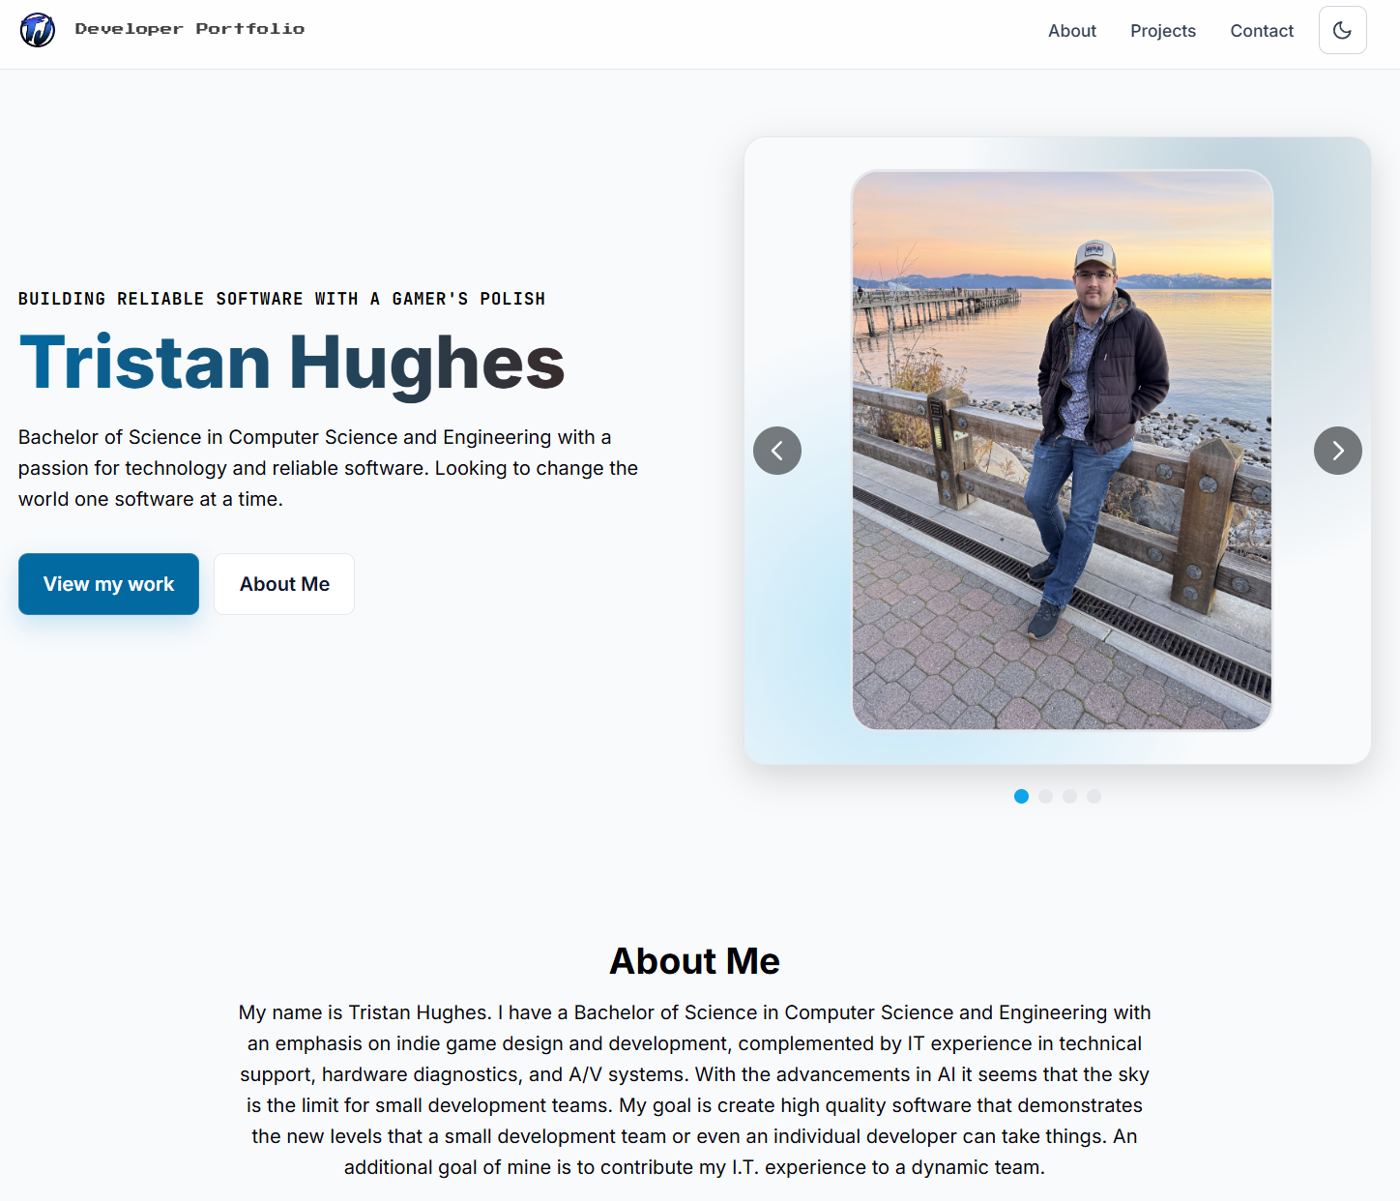This screenshot has height=1201, width=1400.
Task: Click the "Tristan Hughes" hero heading
Action: [291, 363]
